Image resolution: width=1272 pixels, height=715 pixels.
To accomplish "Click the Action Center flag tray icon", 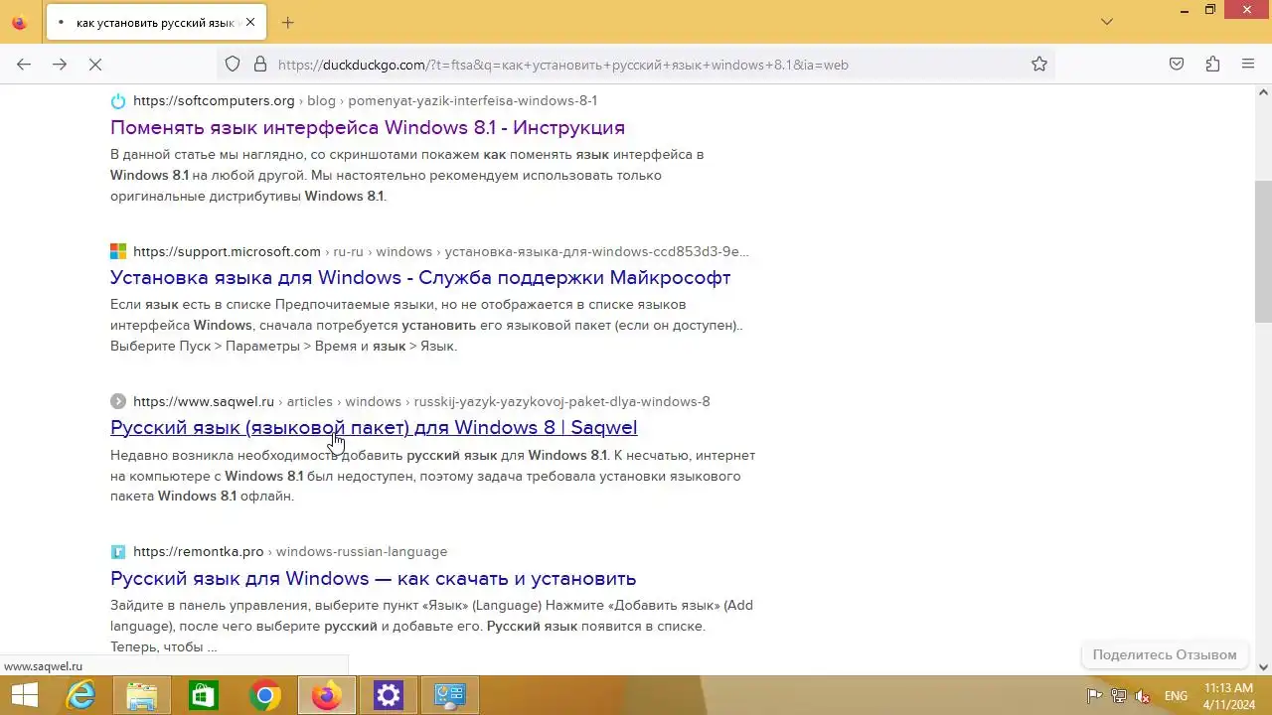I will (x=1094, y=696).
